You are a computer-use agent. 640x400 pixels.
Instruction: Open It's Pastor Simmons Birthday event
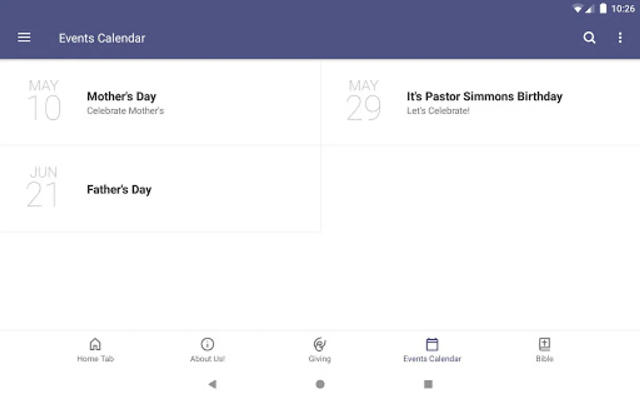click(x=484, y=96)
